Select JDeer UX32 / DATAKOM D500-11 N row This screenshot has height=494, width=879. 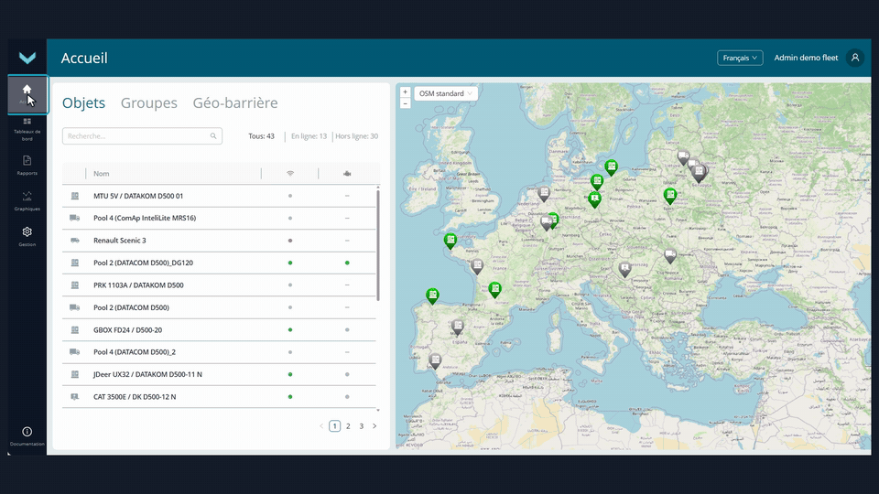pos(219,374)
